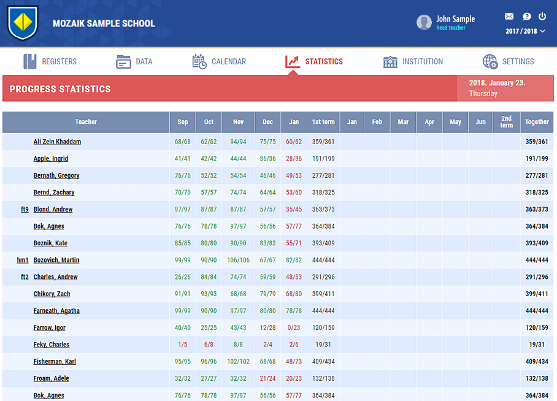The image size is (557, 401).
Task: Click the Together column header
Action: pyautogui.click(x=537, y=122)
